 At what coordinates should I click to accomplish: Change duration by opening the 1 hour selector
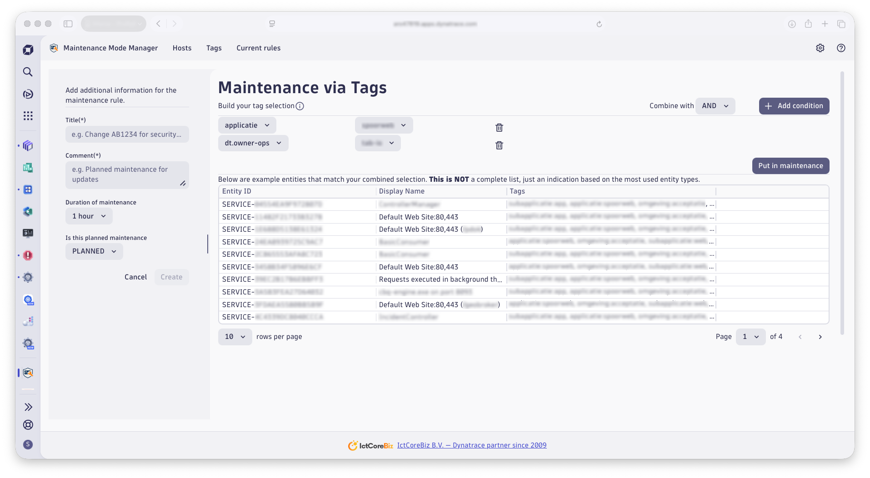tap(89, 216)
